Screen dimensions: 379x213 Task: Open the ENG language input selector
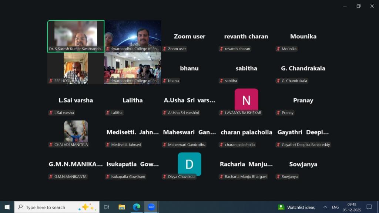point(335,207)
